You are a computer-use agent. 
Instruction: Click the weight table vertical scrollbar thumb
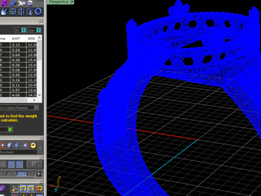click(40, 50)
